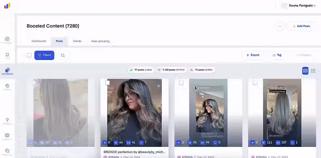This screenshot has width=321, height=158.
Task: Select the Posts tab
Action: [x=59, y=41]
